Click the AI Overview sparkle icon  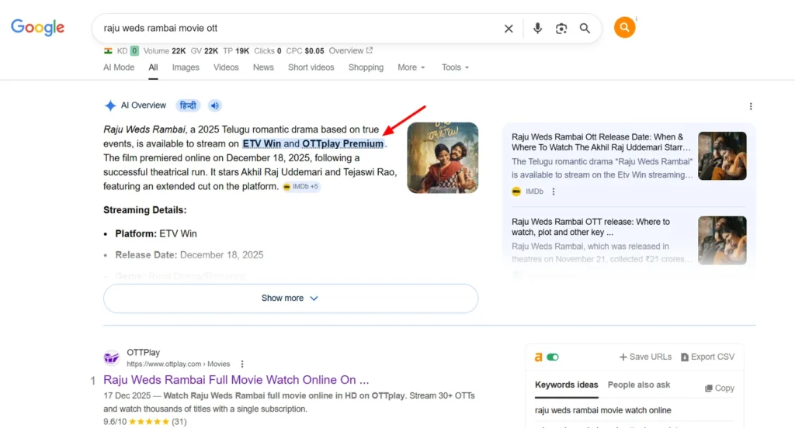[x=110, y=105]
